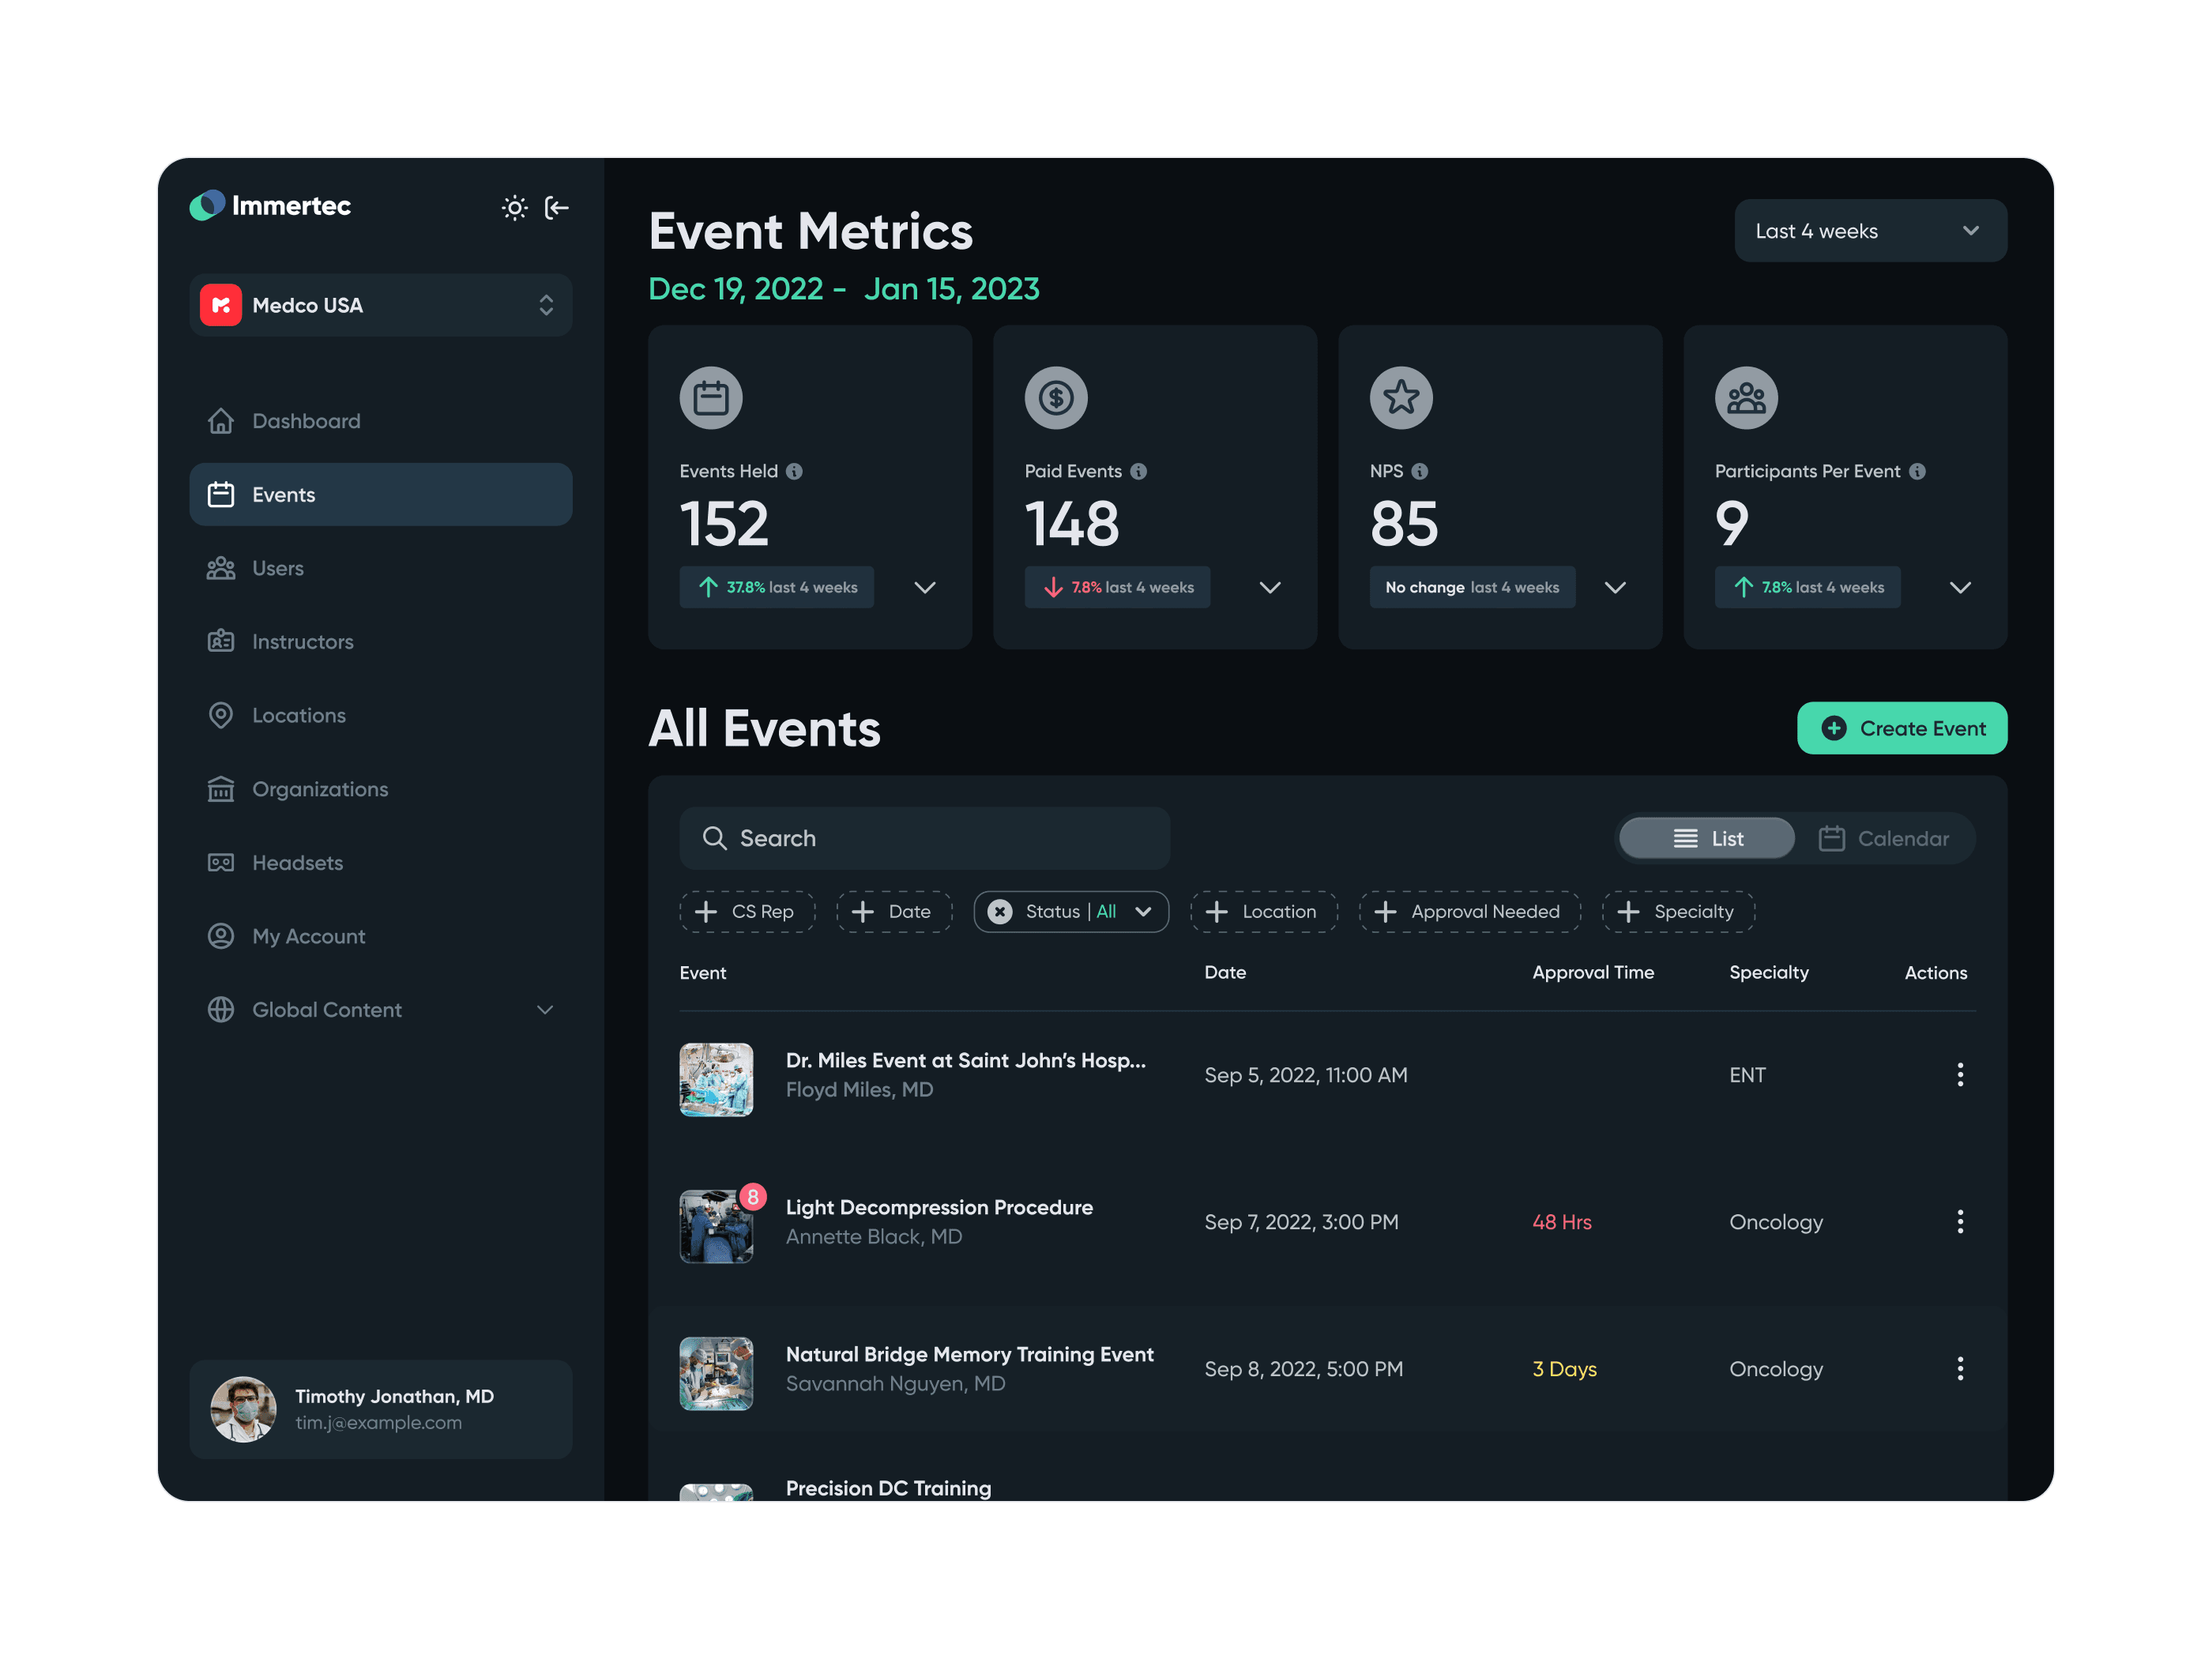Expand Global Content submenu chevron
Image resolution: width=2212 pixels, height=1659 pixels.
[545, 1009]
